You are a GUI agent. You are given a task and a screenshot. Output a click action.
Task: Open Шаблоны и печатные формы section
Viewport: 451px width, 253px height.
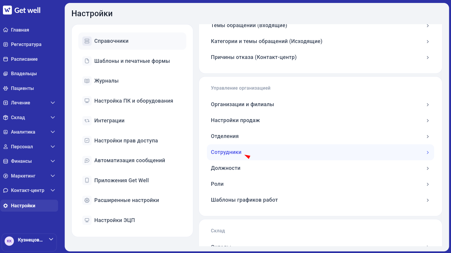(132, 61)
